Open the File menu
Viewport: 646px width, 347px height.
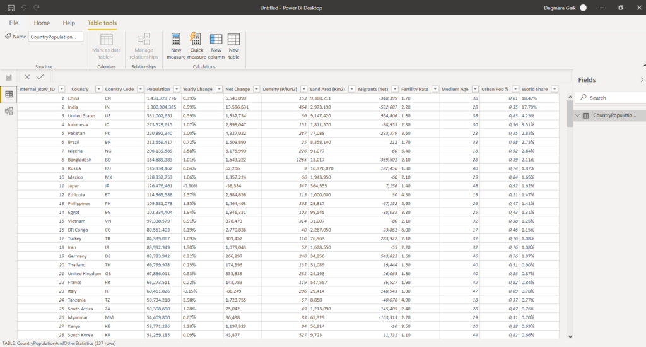(x=14, y=23)
